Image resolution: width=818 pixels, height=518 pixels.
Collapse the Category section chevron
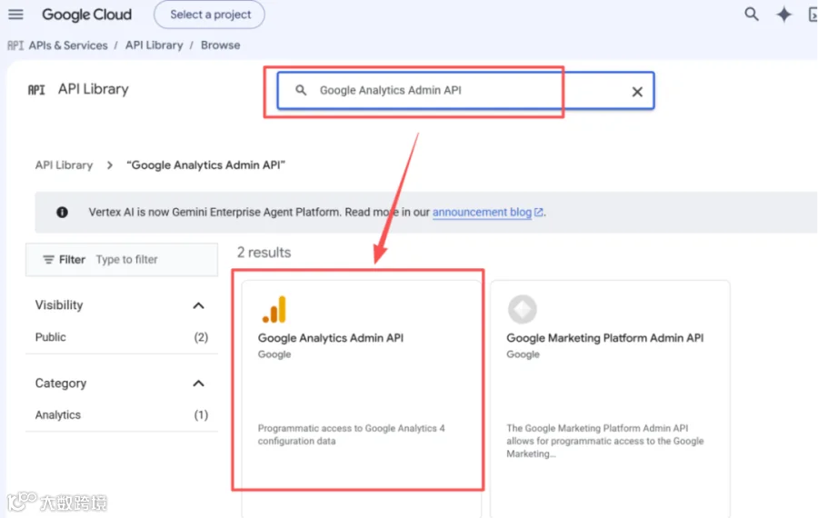coord(198,384)
